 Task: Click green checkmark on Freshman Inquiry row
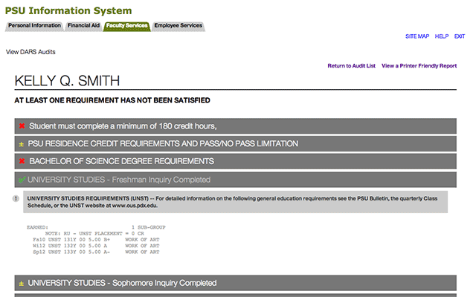(x=22, y=180)
